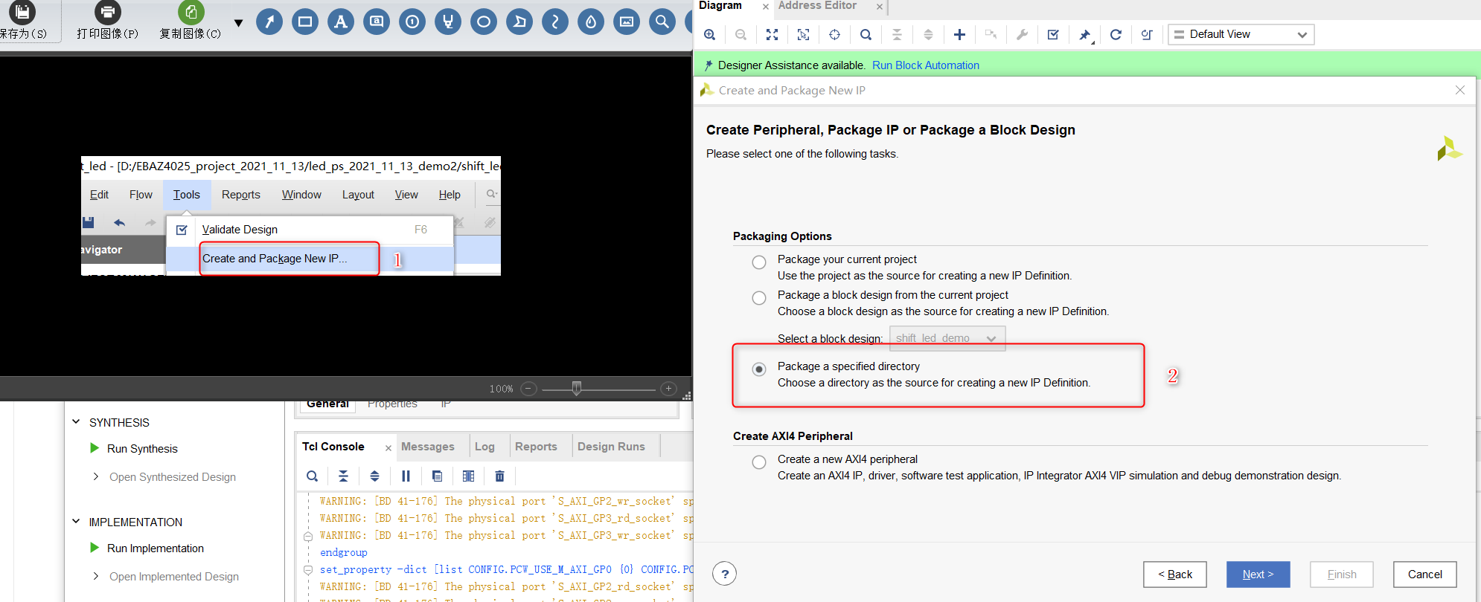
Task: Switch to the Messages tab
Action: [427, 447]
